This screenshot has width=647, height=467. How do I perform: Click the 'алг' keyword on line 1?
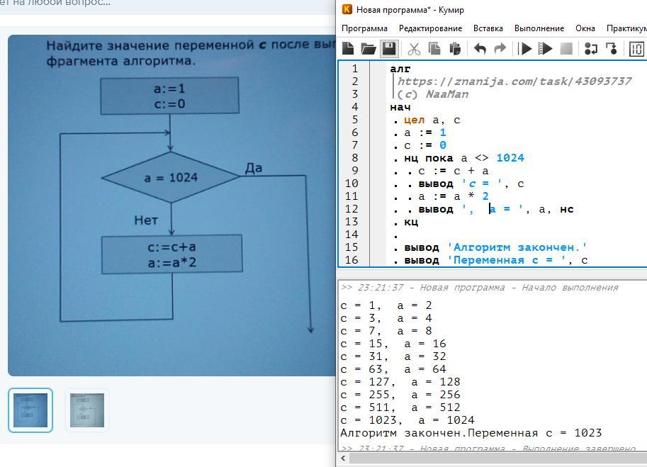[400, 69]
